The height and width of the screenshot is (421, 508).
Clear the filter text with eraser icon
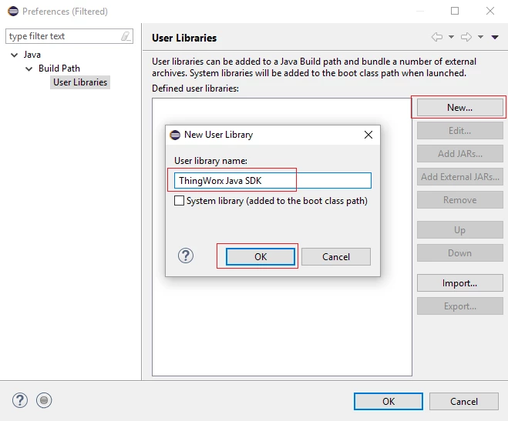point(126,36)
